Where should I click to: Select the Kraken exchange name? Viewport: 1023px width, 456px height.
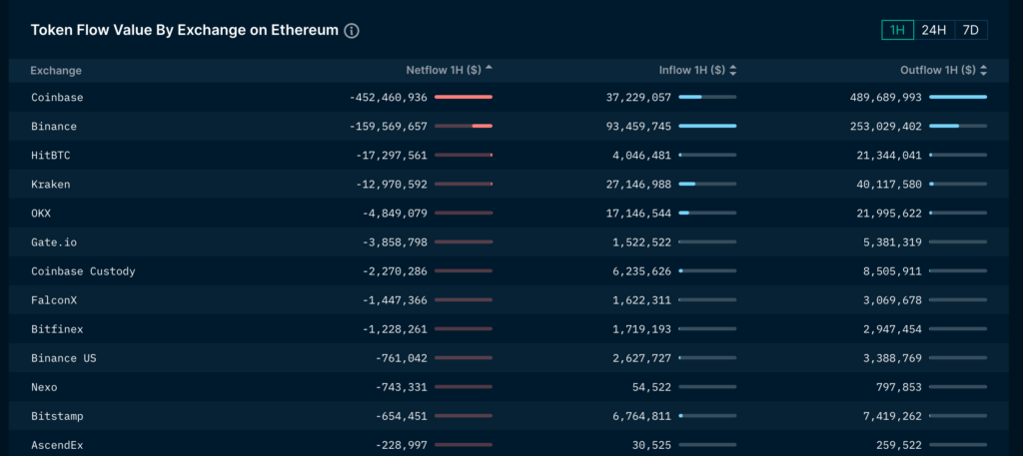coord(51,185)
